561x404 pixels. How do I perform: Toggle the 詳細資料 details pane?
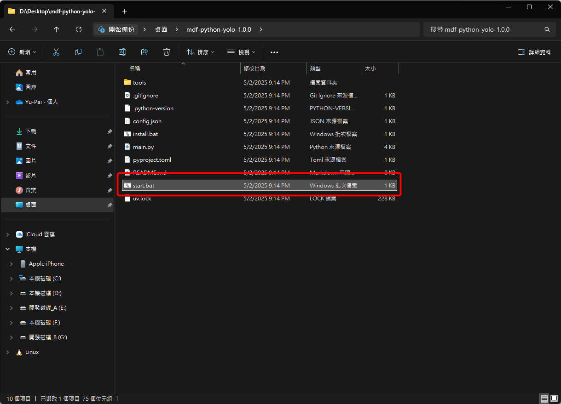(x=534, y=52)
